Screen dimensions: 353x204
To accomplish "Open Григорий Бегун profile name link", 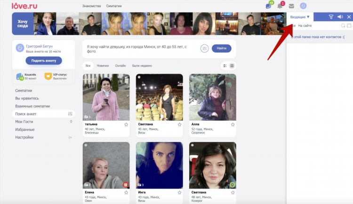I will 40,46.
